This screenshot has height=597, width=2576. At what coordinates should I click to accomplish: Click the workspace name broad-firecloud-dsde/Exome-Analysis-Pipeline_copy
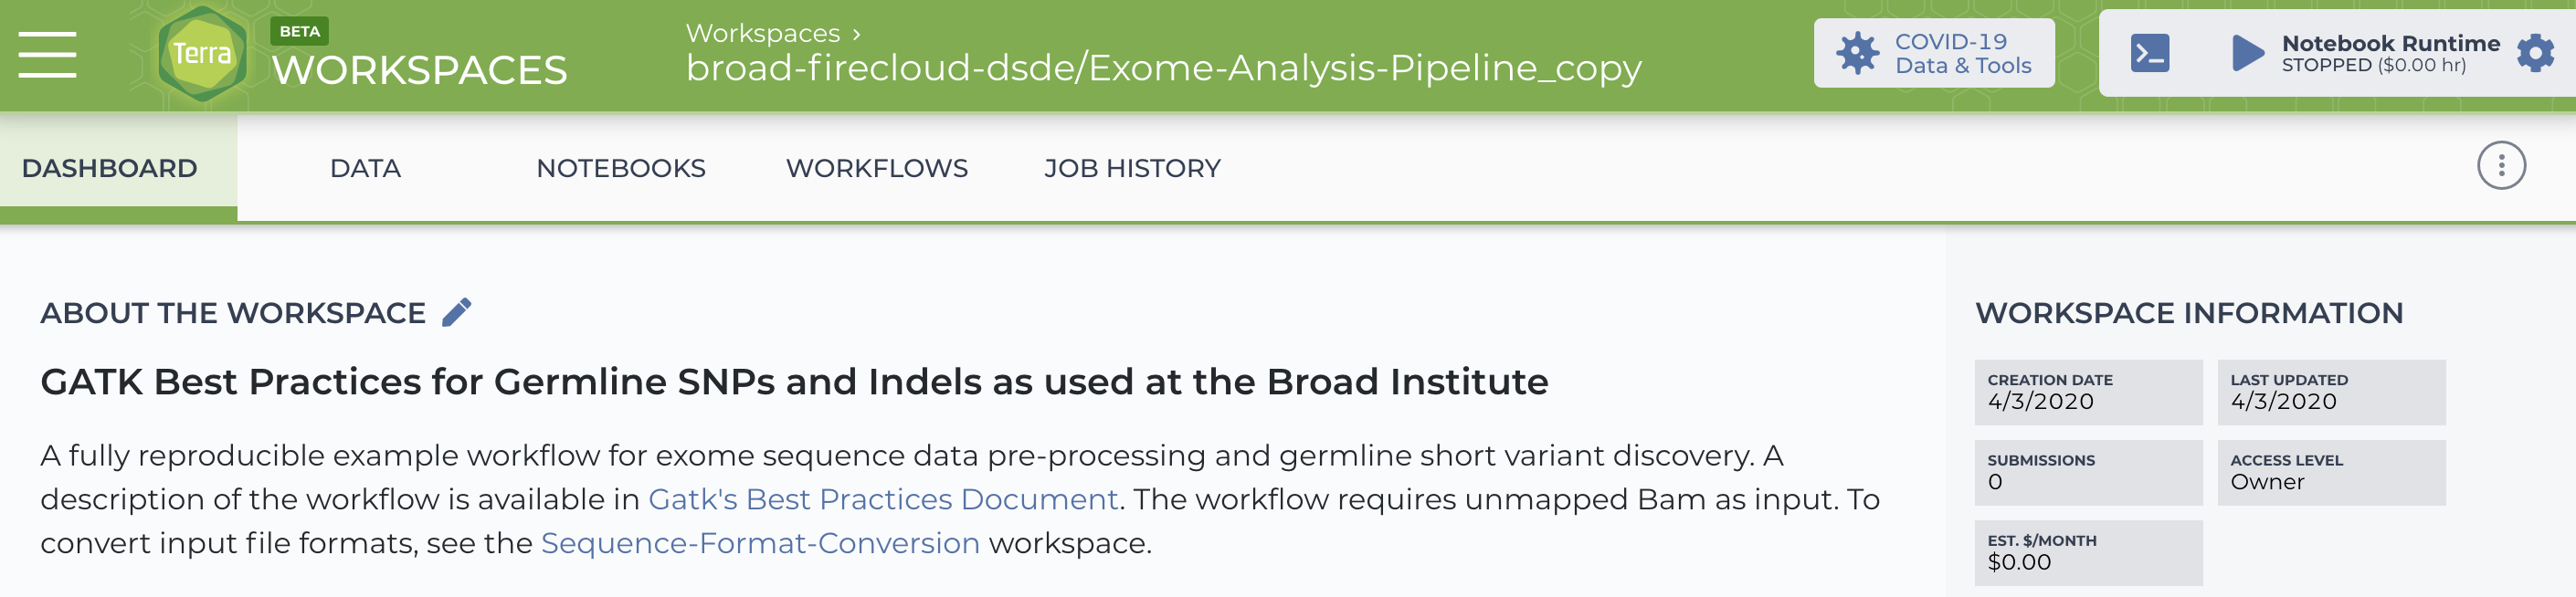[1164, 68]
